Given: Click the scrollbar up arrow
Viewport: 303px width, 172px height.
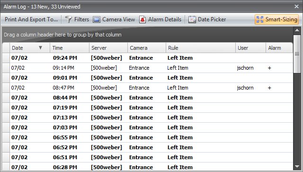Looking at the screenshot, I should [297, 30].
